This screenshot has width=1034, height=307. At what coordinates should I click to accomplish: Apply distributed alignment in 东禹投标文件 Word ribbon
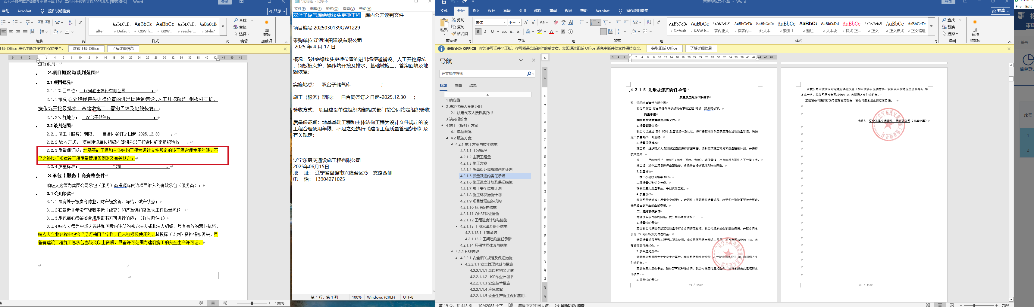tap(610, 32)
